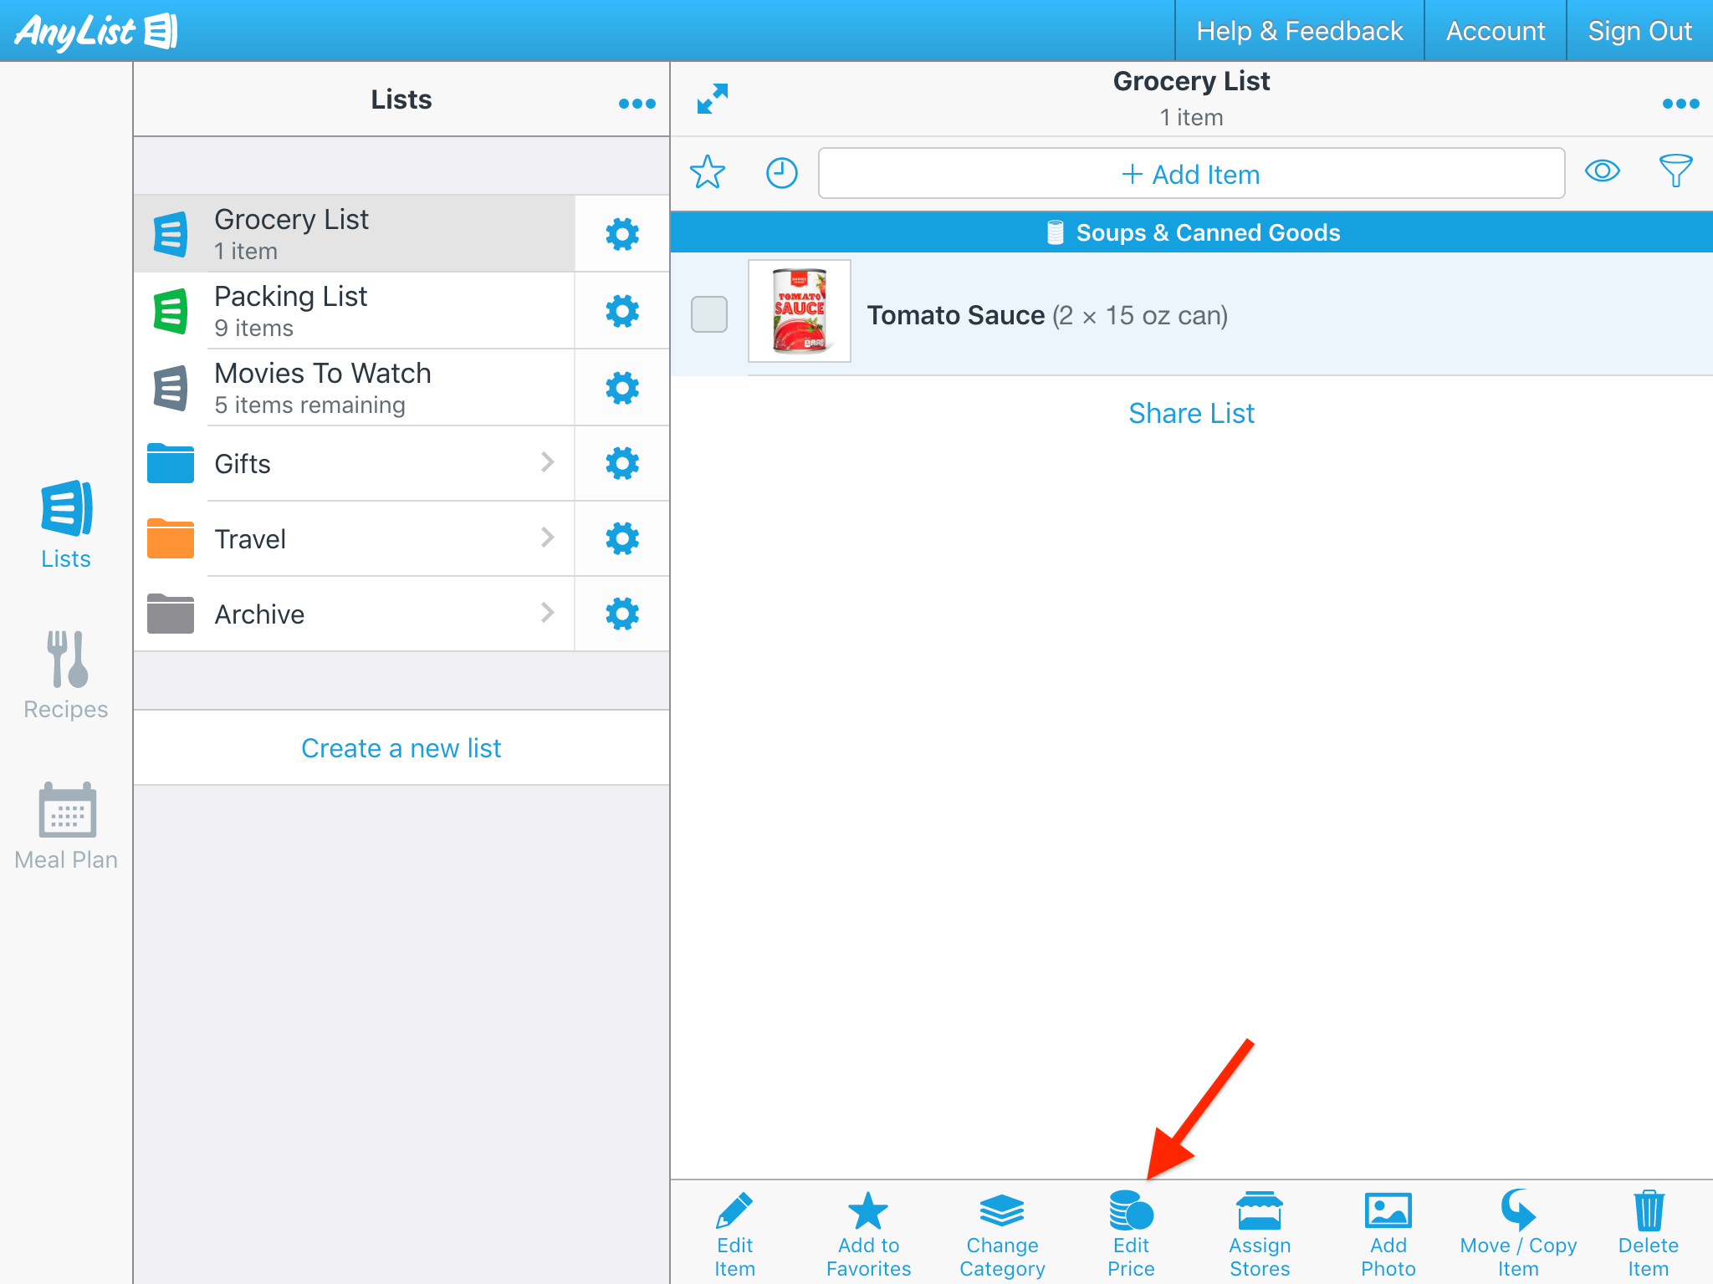
Task: Open recent items clock icon
Action: (x=781, y=173)
